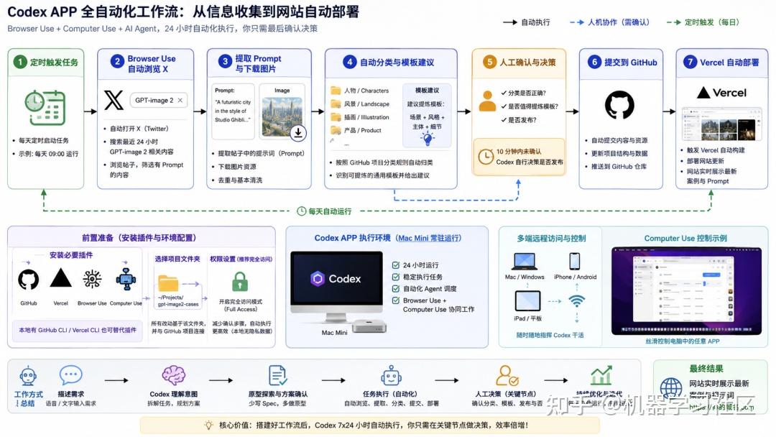Click the X (Twitter) logo in Browser Use

(x=114, y=101)
